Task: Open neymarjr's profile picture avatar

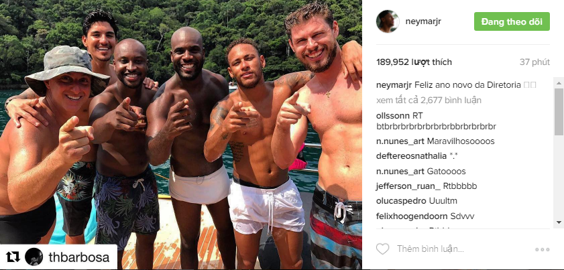Action: (x=388, y=21)
